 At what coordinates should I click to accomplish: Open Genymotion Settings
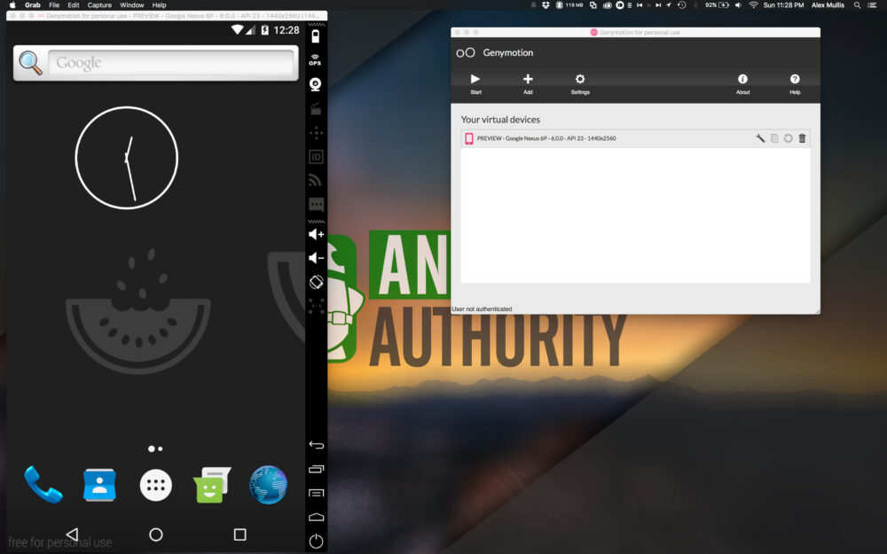(x=580, y=81)
